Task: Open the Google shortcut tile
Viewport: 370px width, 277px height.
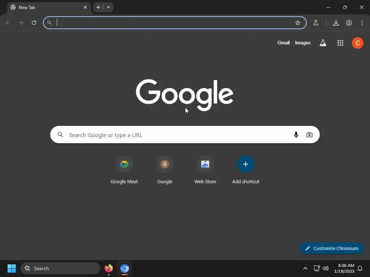Action: pos(165,171)
